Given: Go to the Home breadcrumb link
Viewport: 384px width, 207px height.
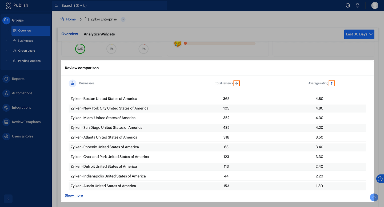Looking at the screenshot, I should (71, 19).
